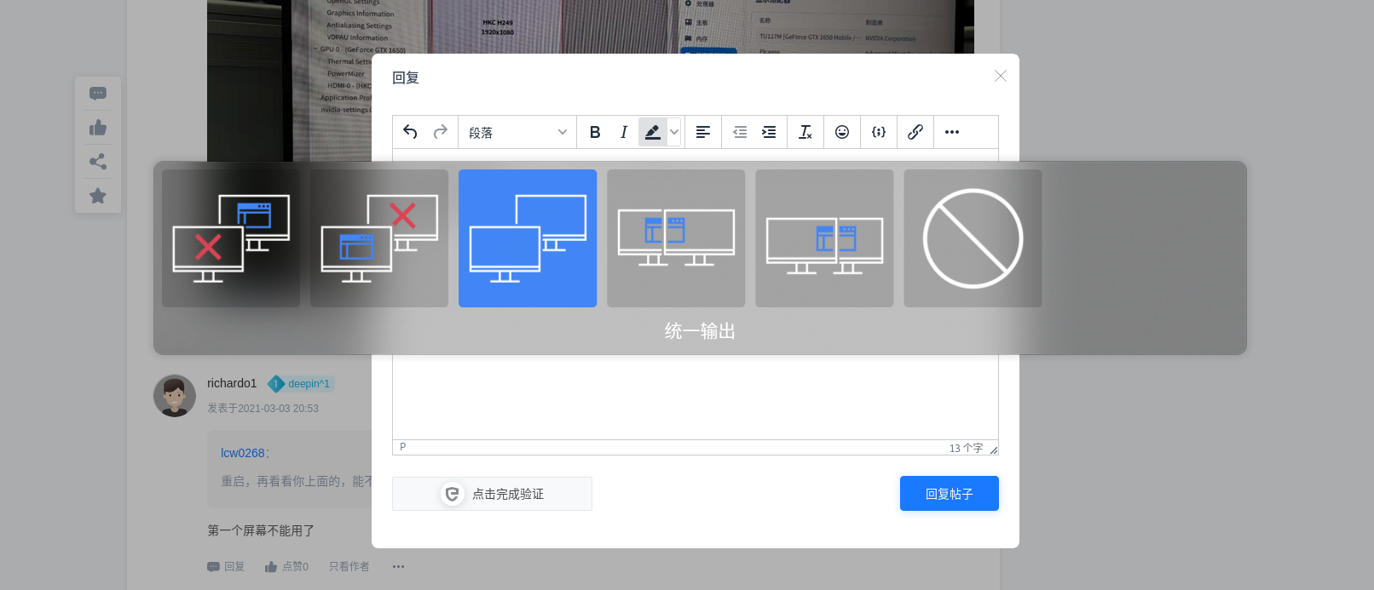Select the crossed-circle disable option
The height and width of the screenshot is (590, 1374).
pyautogui.click(x=973, y=238)
